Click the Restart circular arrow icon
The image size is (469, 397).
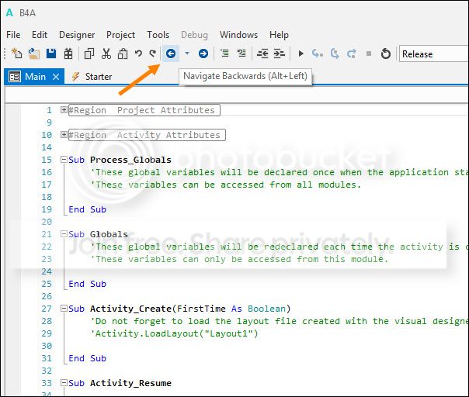[x=386, y=54]
